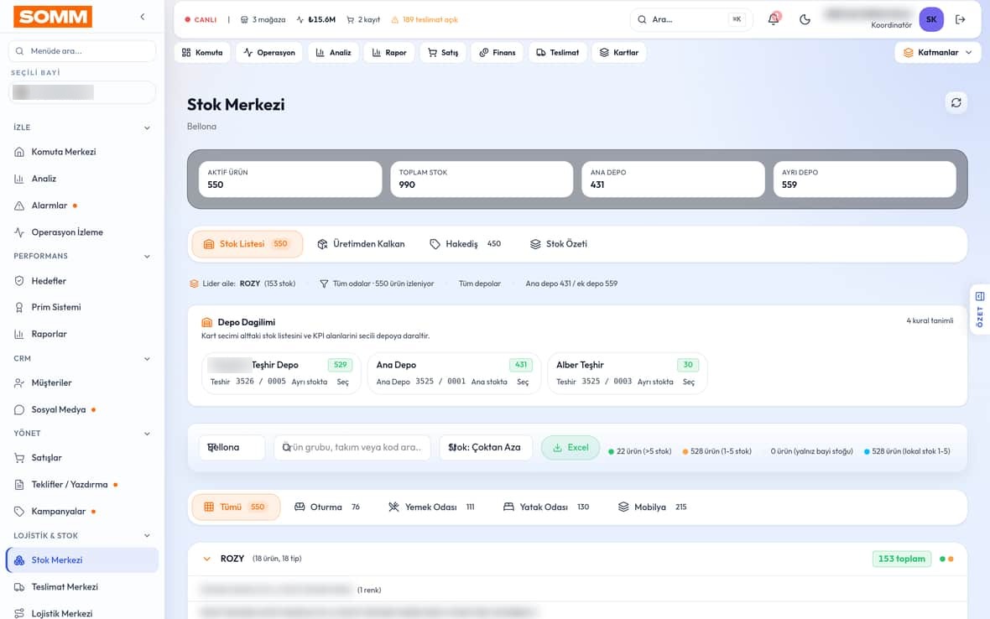The height and width of the screenshot is (619, 990).
Task: Select the Stok Listesi tab
Action: 247,244
